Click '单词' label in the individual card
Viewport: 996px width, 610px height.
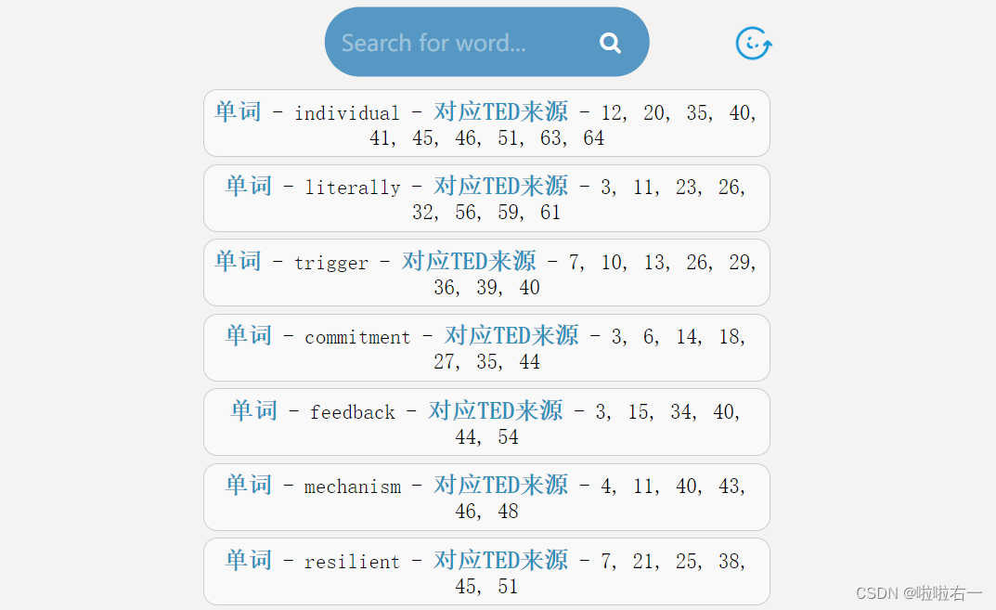click(239, 111)
